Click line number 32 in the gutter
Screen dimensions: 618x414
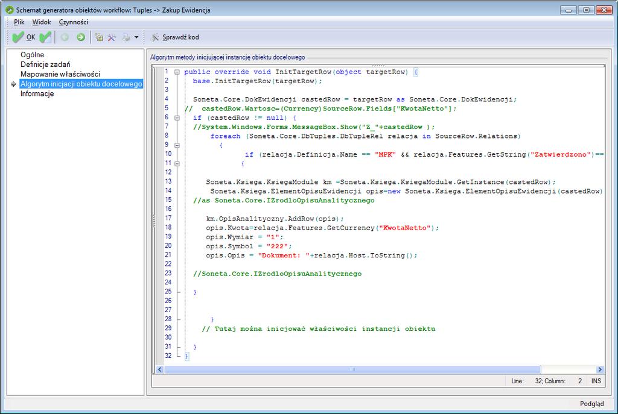(168, 356)
